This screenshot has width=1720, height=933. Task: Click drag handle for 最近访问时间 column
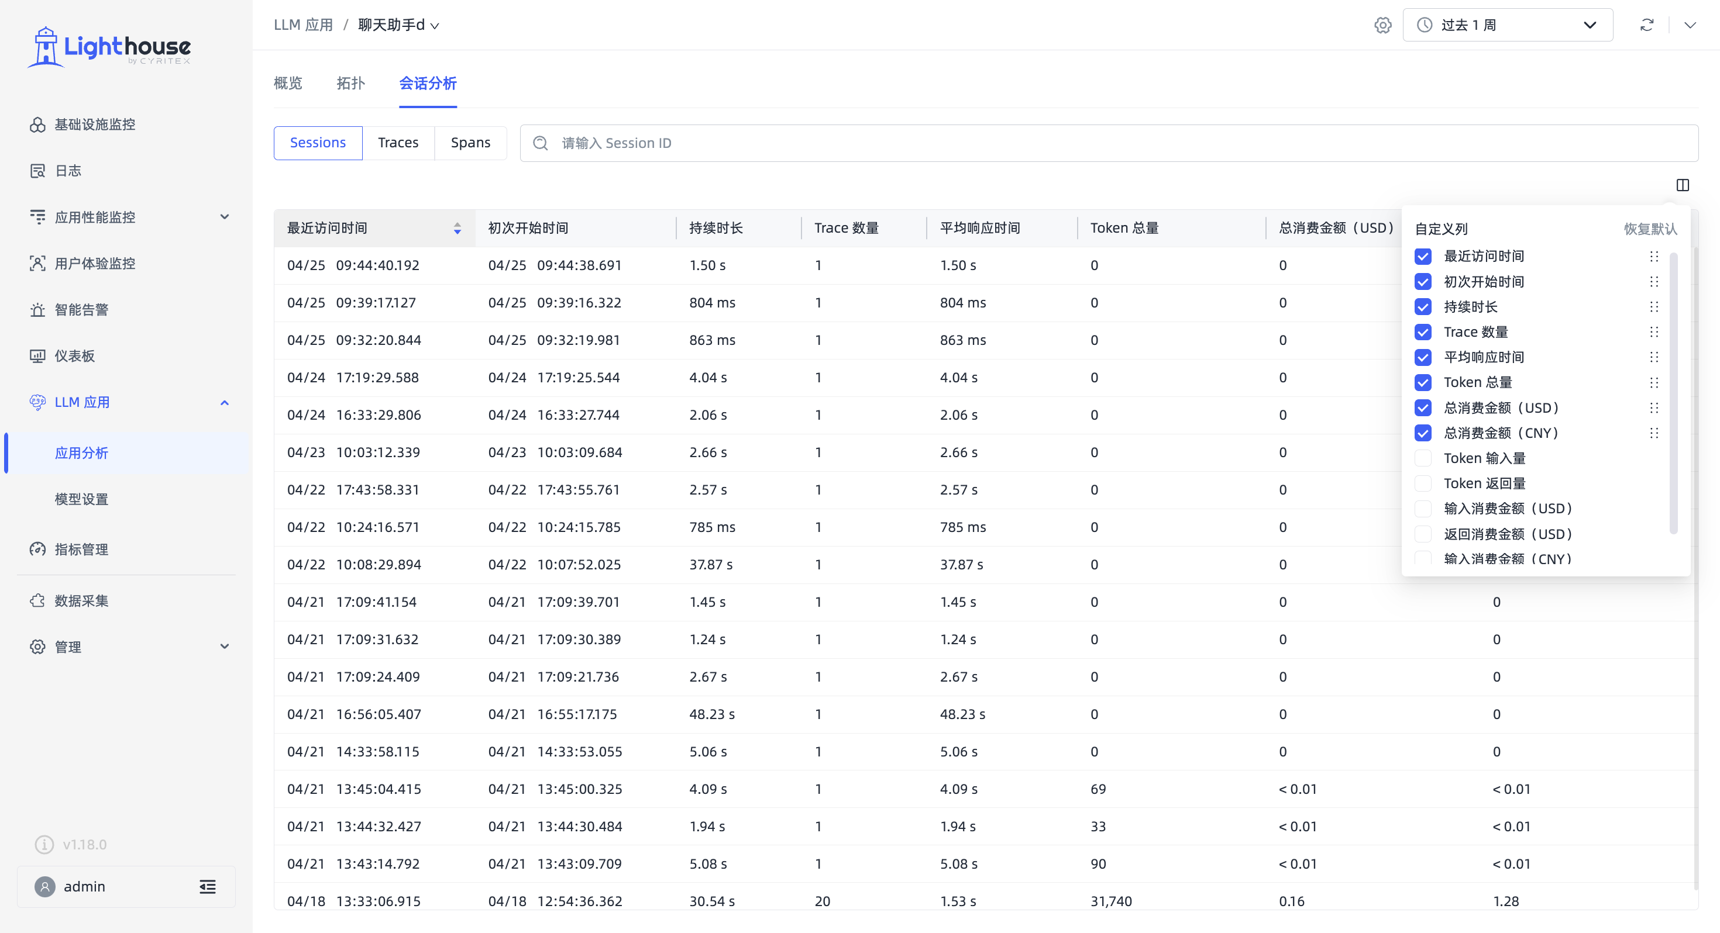click(x=1654, y=256)
